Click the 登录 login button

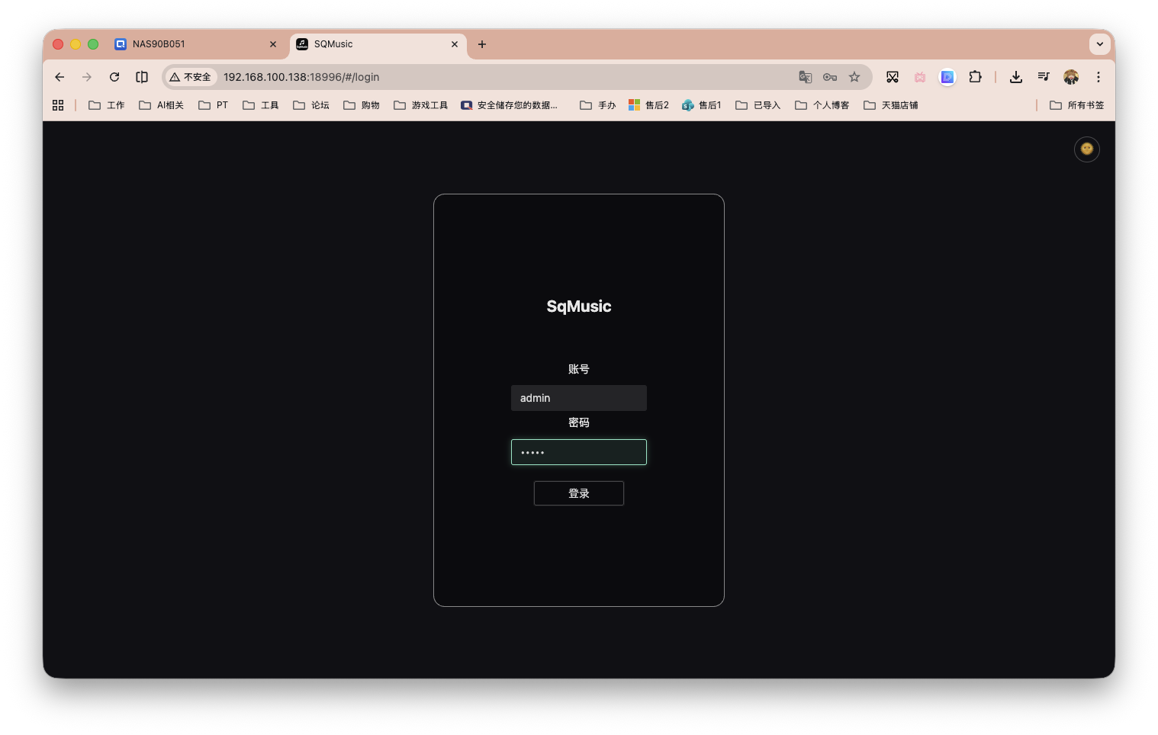coord(578,493)
